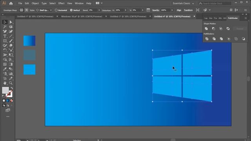Viewport: 251px width, 141px height.
Task: Activate the Curvature tool
Action: [x=11, y=31]
